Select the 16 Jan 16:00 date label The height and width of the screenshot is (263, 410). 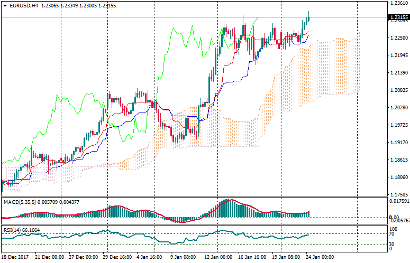pos(252,257)
